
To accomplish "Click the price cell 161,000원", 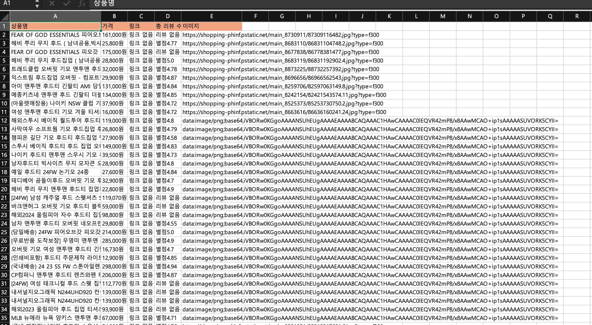I will (114, 35).
